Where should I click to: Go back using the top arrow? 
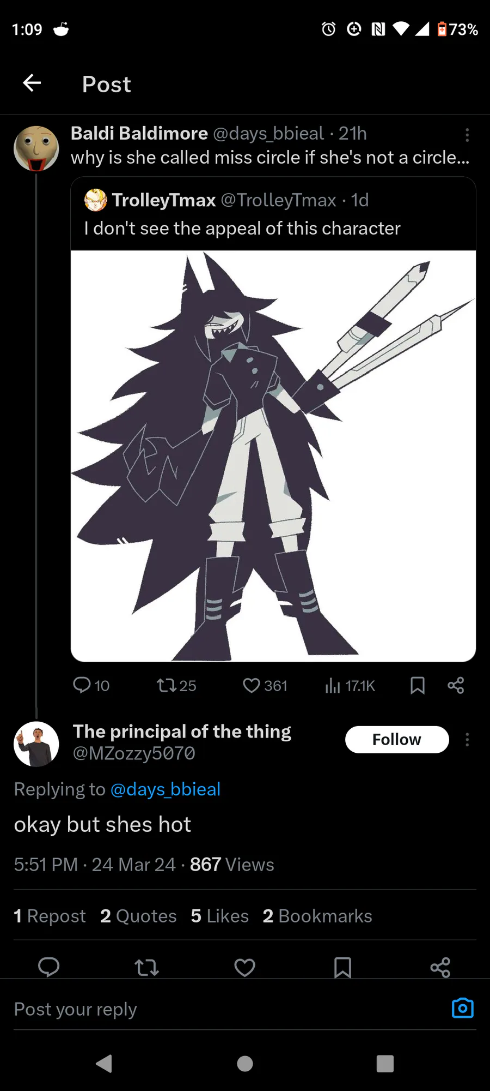(x=32, y=83)
